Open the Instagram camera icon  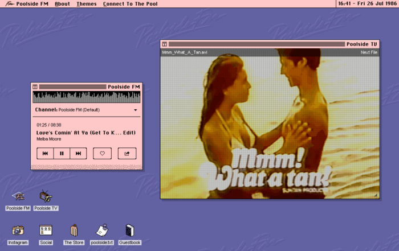pyautogui.click(x=18, y=231)
